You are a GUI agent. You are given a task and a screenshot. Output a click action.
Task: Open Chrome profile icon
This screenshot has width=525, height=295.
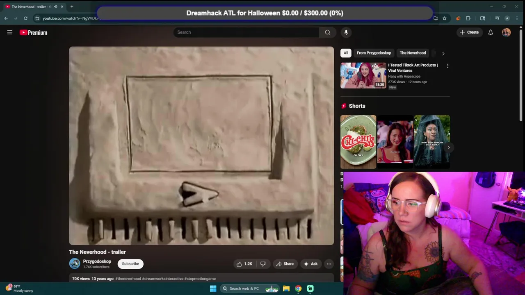coord(507,18)
